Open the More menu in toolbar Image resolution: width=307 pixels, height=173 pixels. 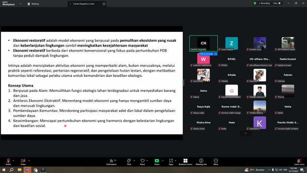216,162
